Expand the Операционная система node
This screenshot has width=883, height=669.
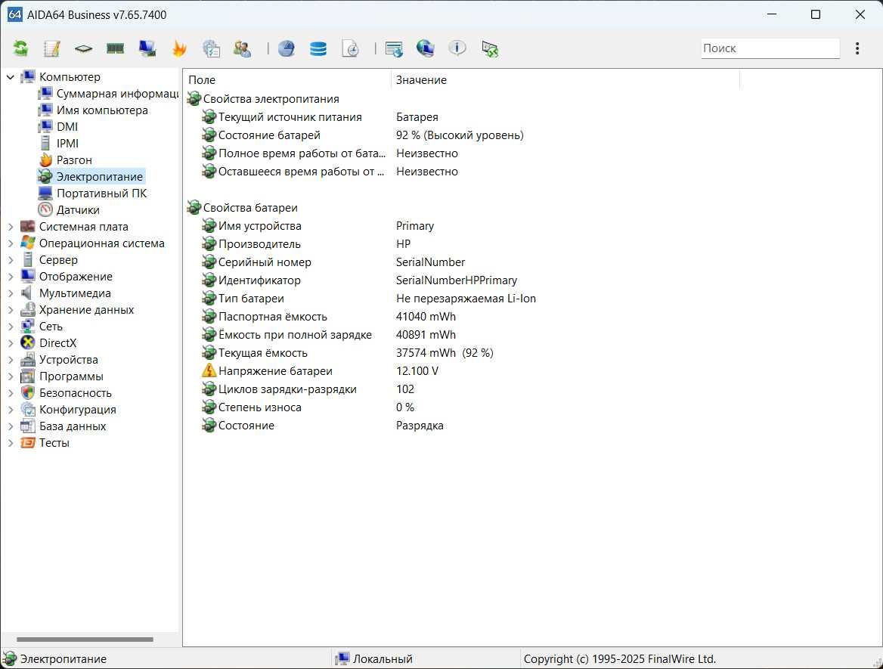pyautogui.click(x=10, y=243)
